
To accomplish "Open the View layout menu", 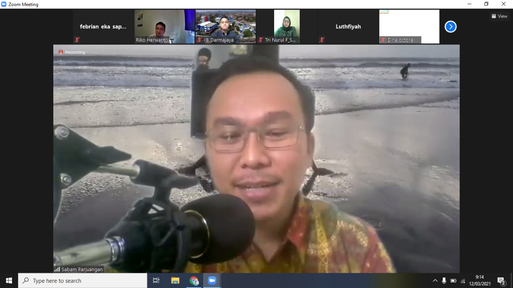I will click(499, 16).
